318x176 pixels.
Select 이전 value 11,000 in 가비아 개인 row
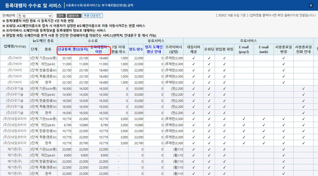103,64
